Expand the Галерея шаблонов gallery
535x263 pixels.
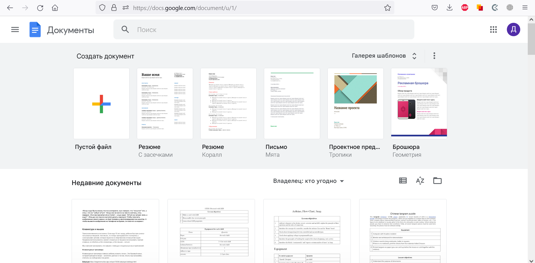385,56
